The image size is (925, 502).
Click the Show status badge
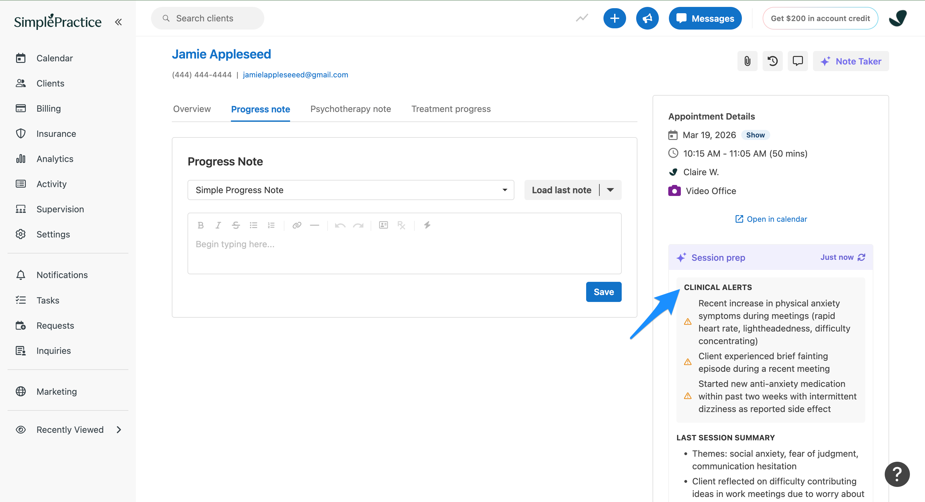(x=755, y=135)
